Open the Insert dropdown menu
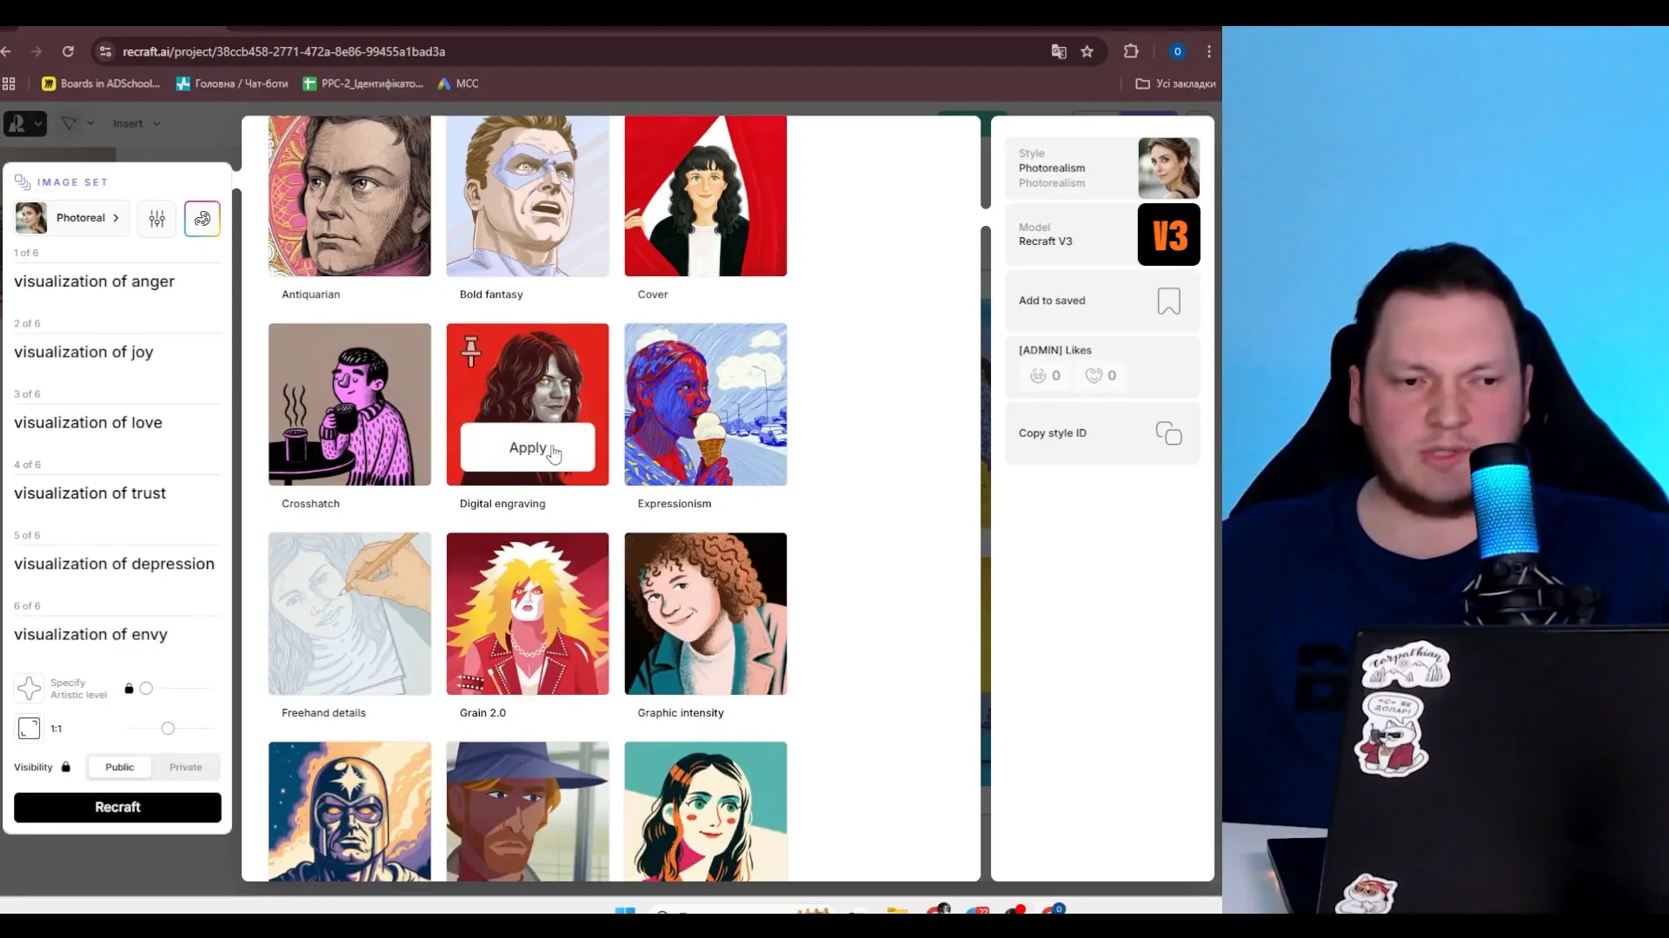Screen dimensions: 1669x938 tap(136, 124)
